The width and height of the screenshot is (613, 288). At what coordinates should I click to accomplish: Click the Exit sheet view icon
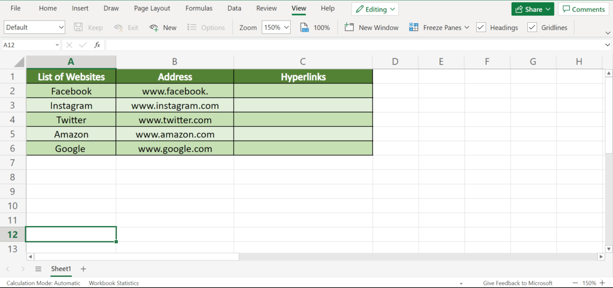click(x=118, y=27)
